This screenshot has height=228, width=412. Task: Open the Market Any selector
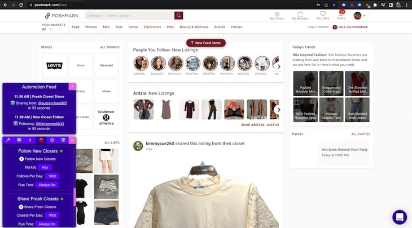[45, 167]
